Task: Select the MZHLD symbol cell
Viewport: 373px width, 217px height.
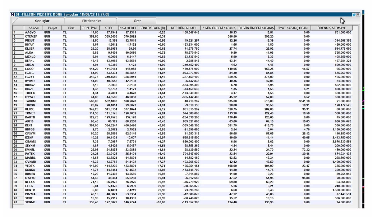Action: [x=34, y=57]
